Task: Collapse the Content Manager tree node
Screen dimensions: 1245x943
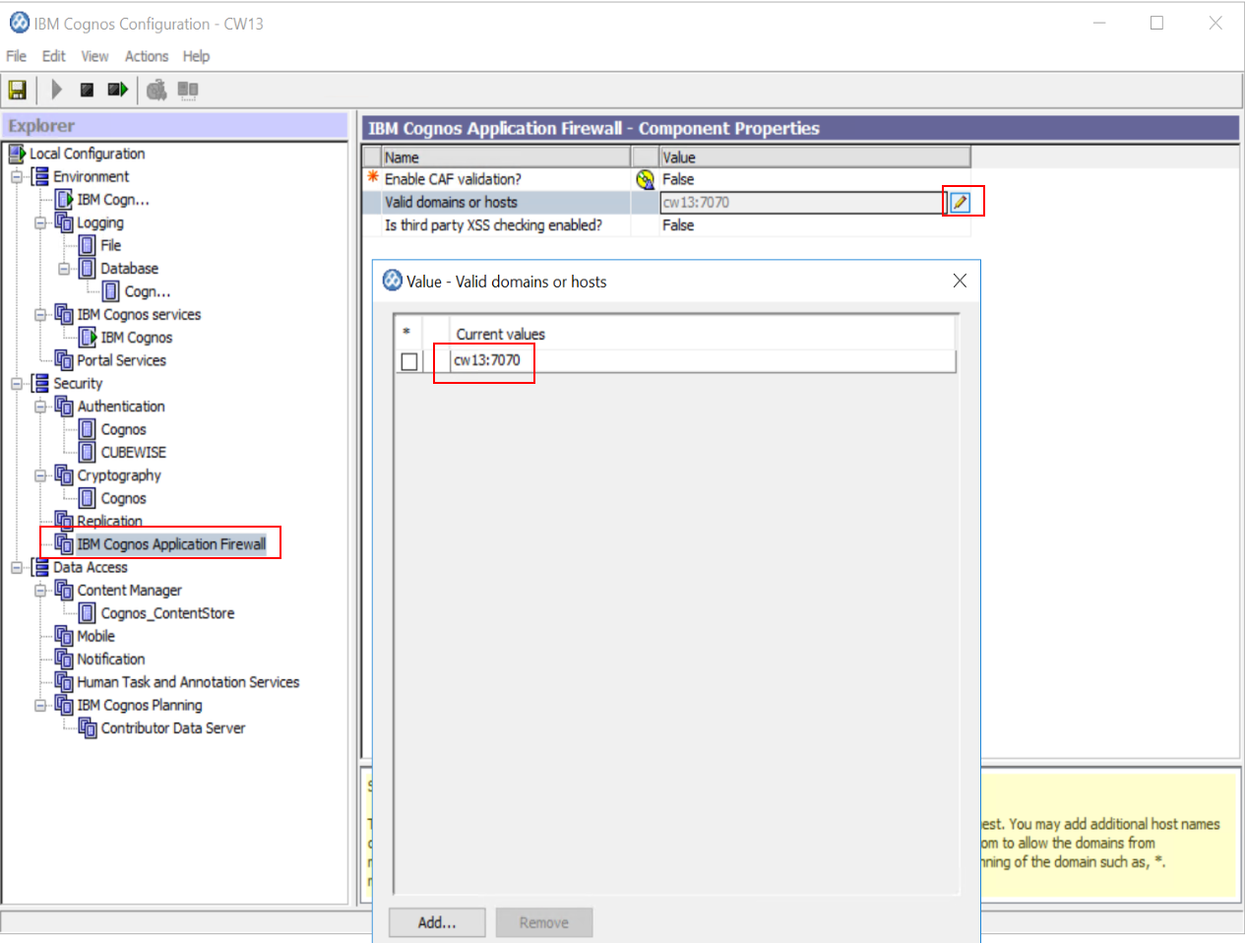Action: tap(40, 591)
